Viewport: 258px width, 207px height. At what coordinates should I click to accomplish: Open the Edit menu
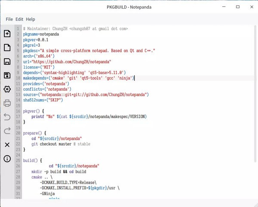click(x=19, y=19)
